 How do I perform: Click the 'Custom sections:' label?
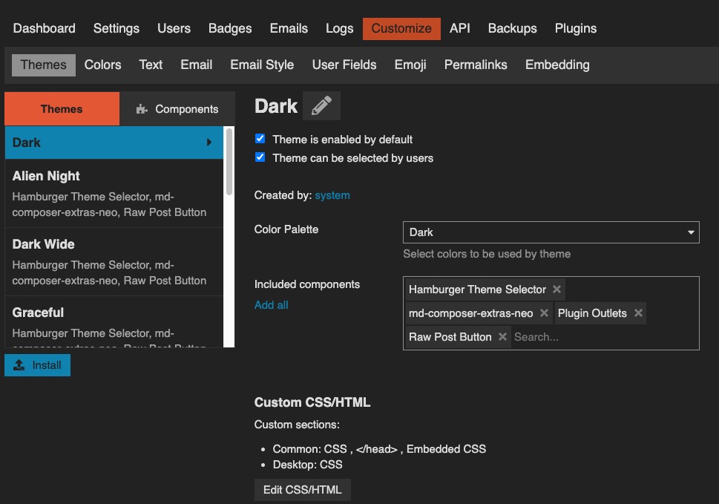click(297, 425)
